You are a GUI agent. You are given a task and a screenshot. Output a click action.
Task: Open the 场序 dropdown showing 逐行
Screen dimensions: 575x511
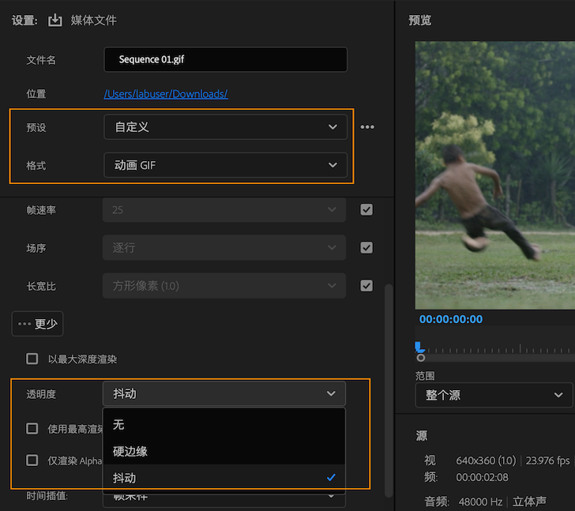pos(224,248)
